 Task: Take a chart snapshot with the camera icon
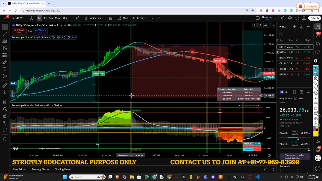(x=304, y=18)
